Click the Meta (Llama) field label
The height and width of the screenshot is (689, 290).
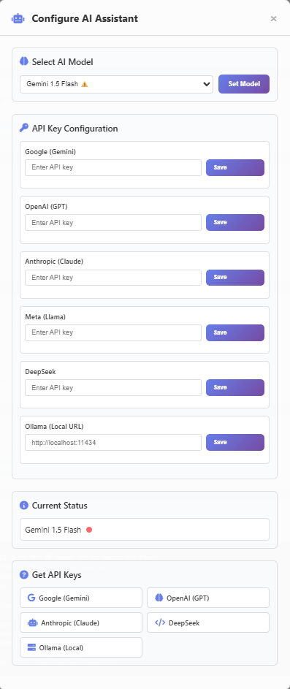tap(45, 317)
